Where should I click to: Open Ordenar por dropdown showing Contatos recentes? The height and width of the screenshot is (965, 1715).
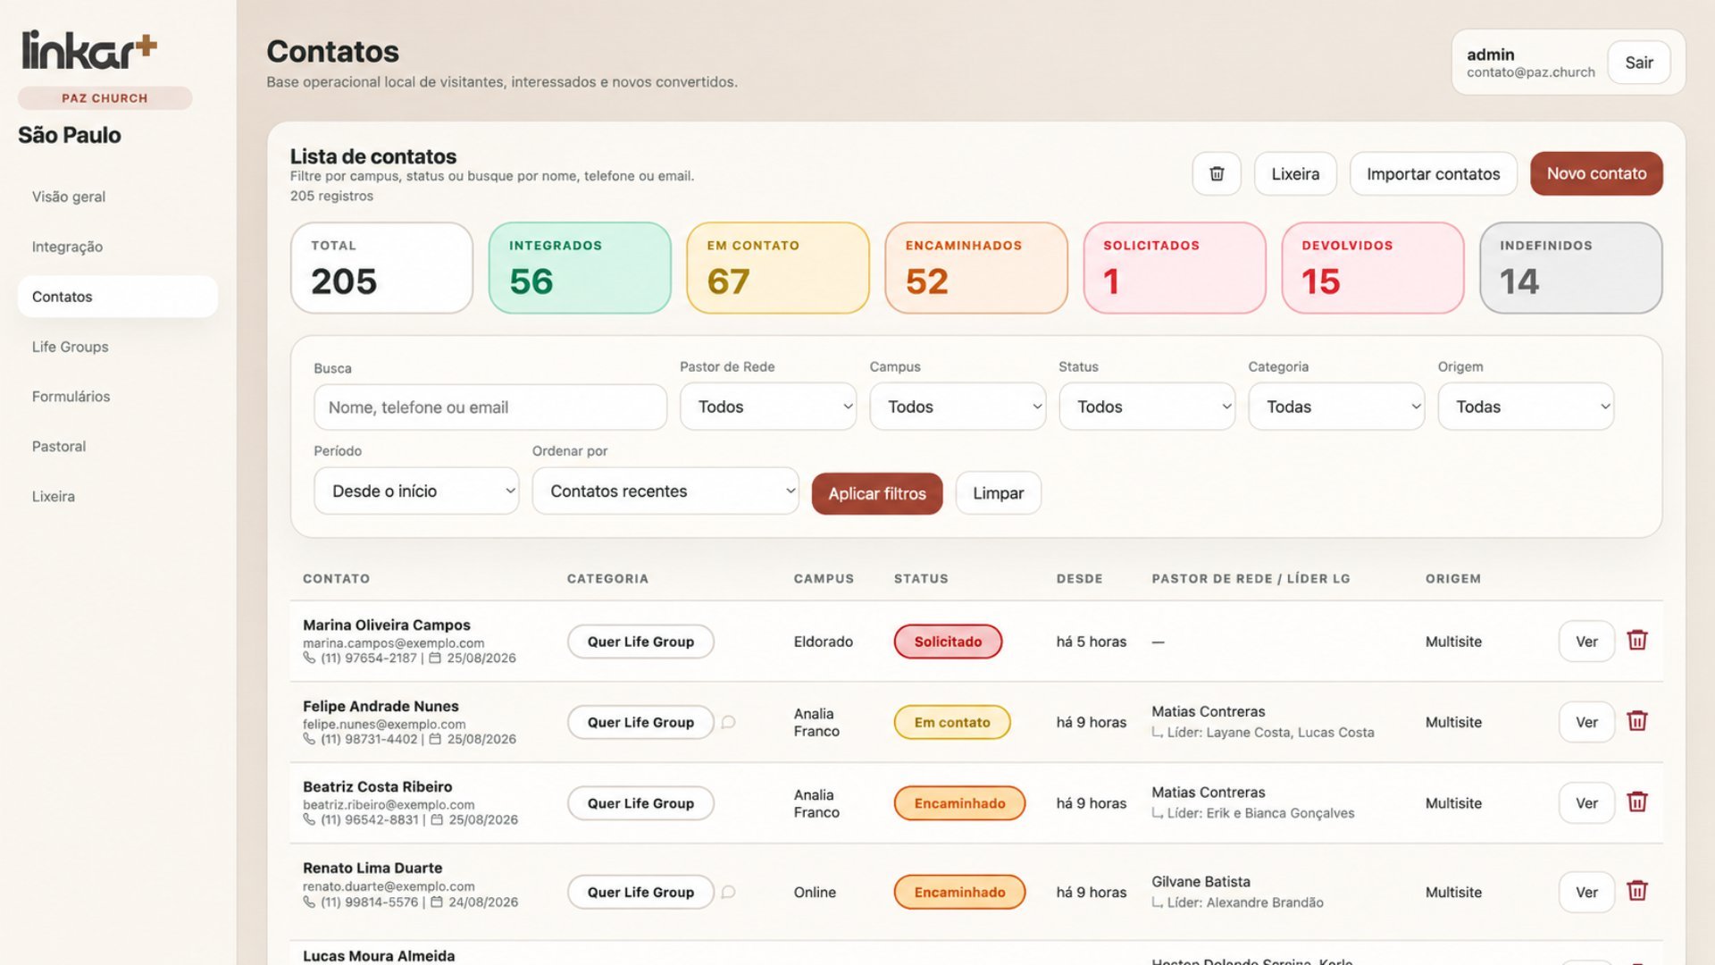point(665,491)
